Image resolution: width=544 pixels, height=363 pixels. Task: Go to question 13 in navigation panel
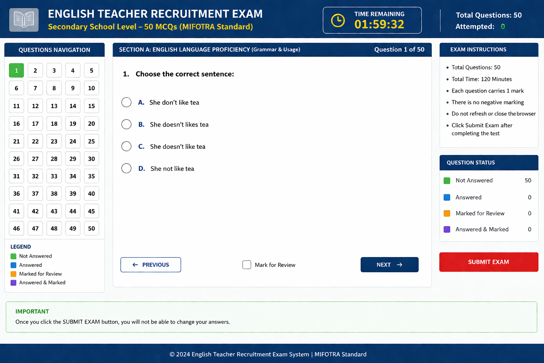click(54, 106)
